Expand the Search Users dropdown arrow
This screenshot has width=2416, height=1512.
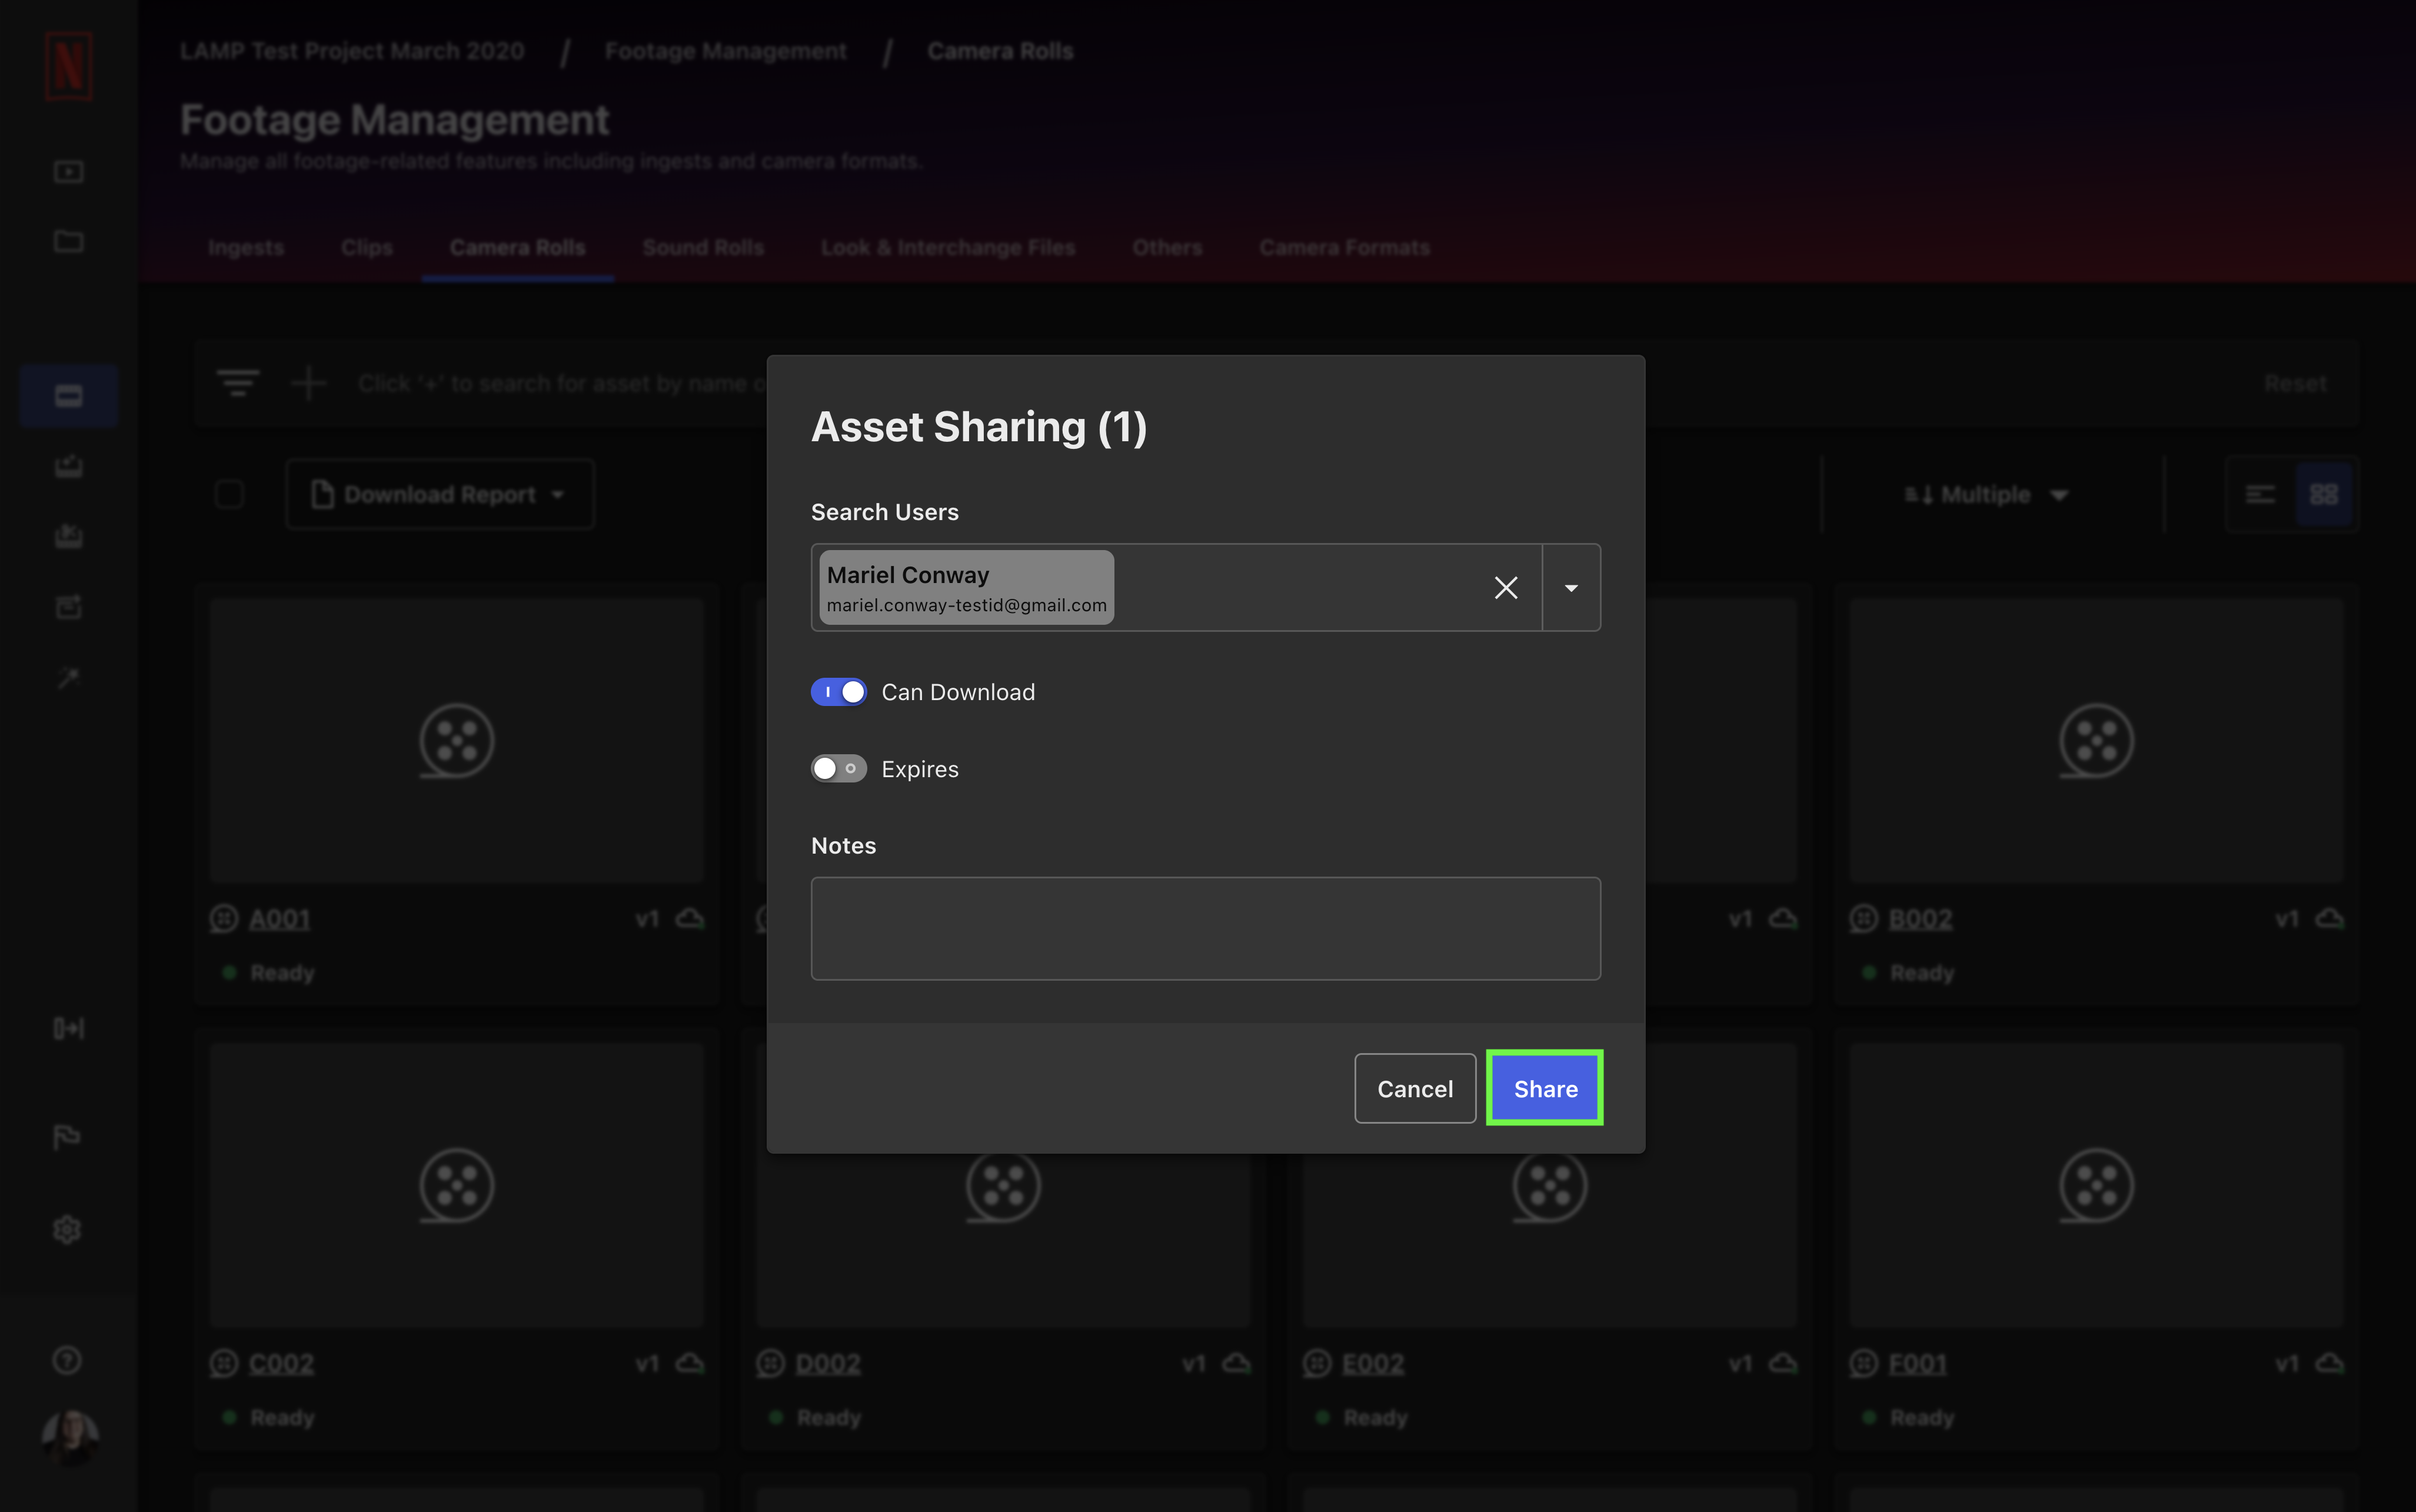1571,588
